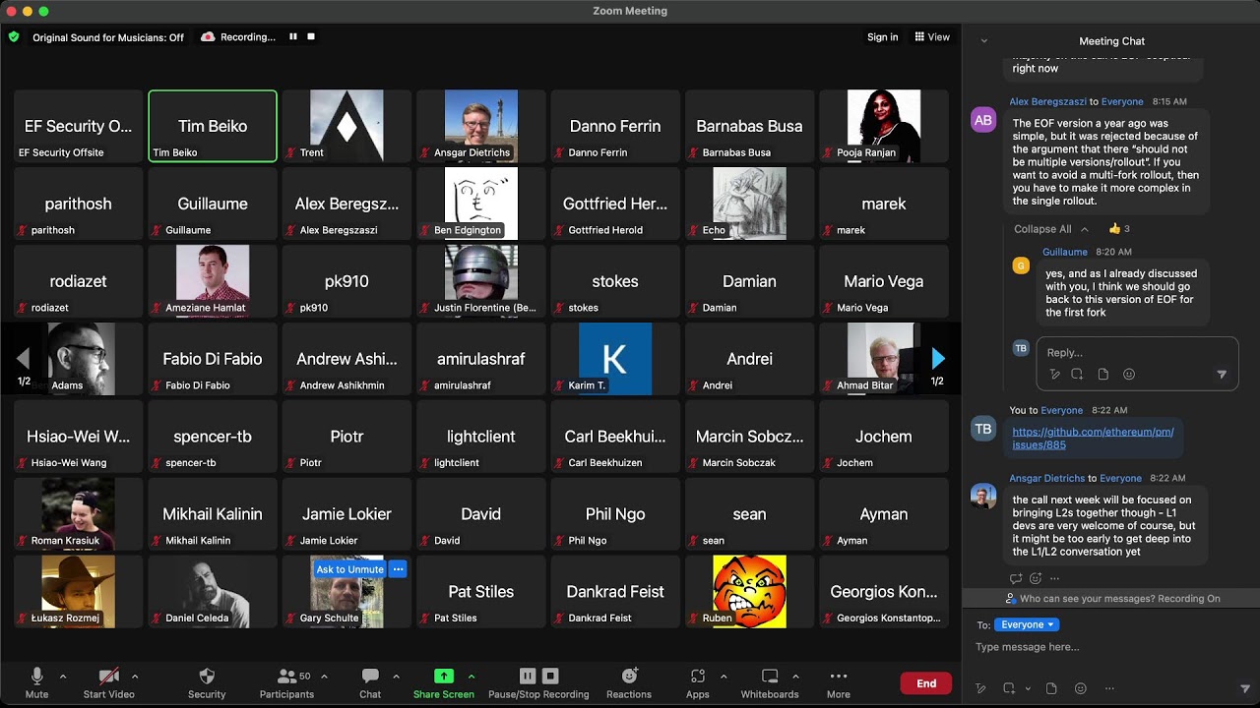
Task: Toggle Original Sound for Musicians
Action: [x=108, y=37]
